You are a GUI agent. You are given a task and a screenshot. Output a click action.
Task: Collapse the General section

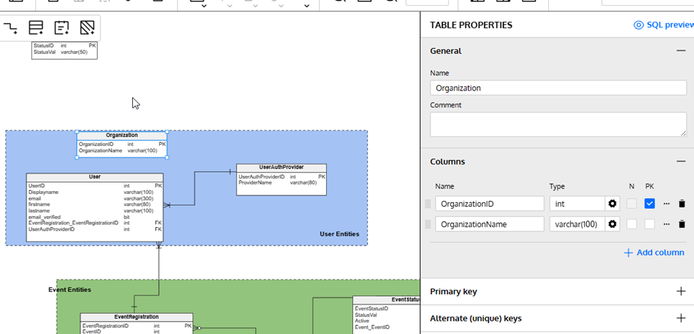680,51
